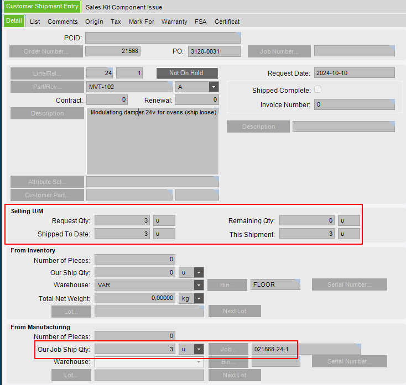Click Next Lot in From Inventory
The image size is (406, 385).
pos(235,311)
